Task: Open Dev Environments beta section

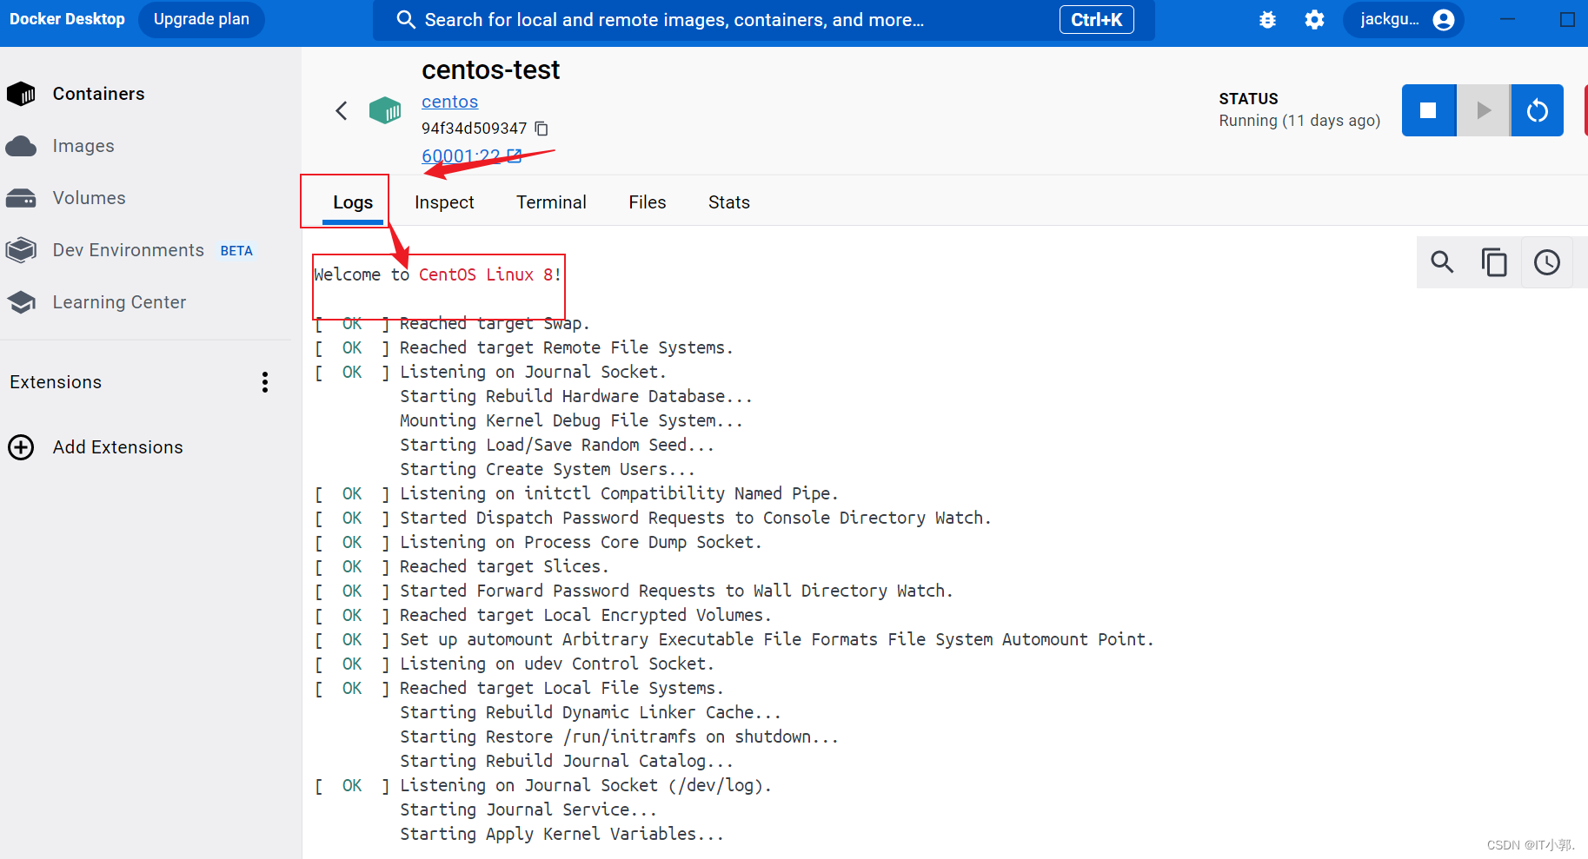Action: (128, 250)
